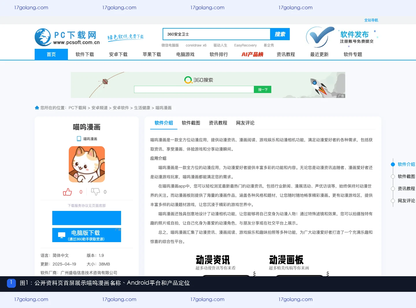Click the 全站导航 link
Viewport: 416px width, 308px height.
371,20
